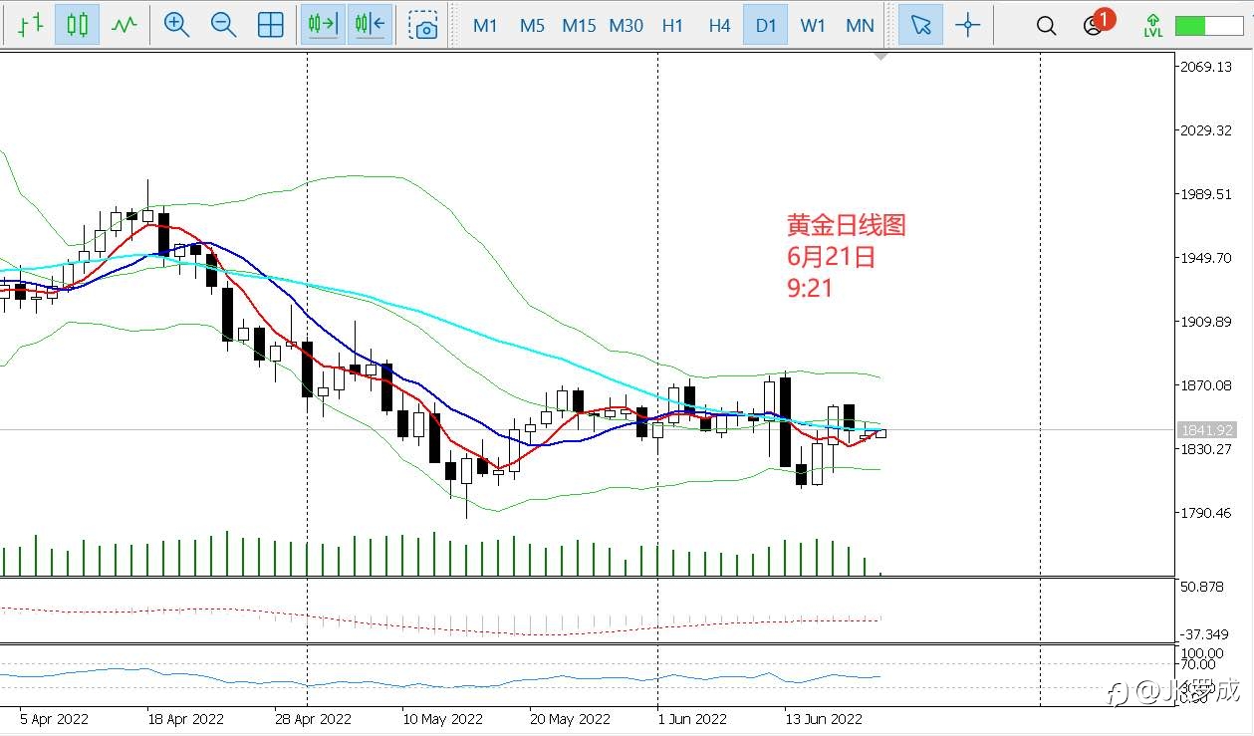1254x736 pixels.
Task: Click the 1870.08 price scale value
Action: point(1205,385)
